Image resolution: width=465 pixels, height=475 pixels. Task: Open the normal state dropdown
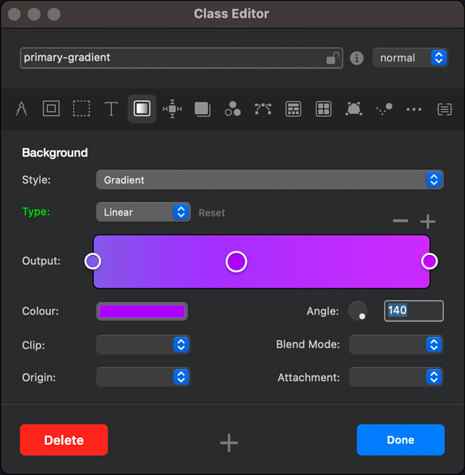[x=409, y=58]
